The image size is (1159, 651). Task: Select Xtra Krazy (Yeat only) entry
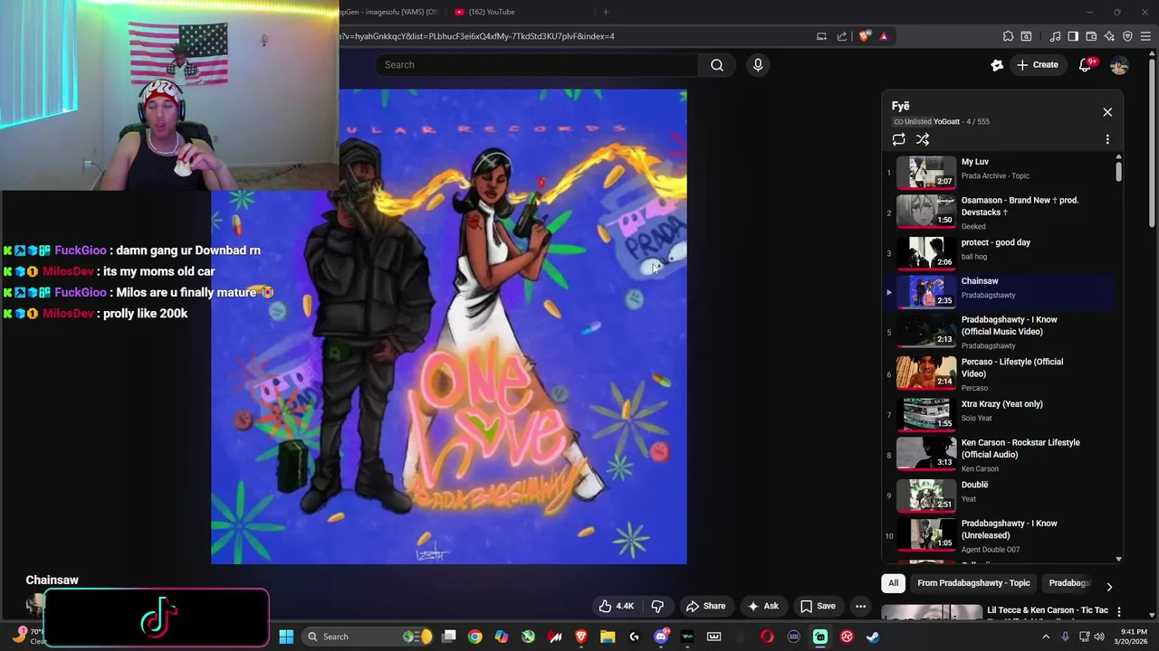(999, 413)
